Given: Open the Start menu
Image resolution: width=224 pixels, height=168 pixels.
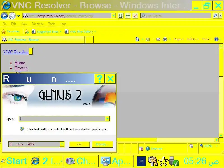Looking at the screenshot, I should (x=14, y=161).
